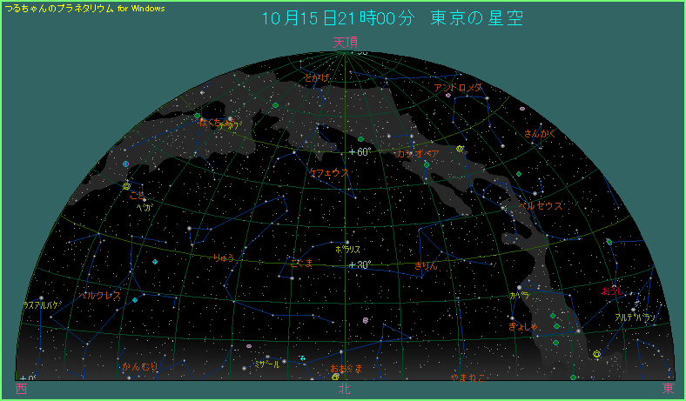Click the yellow marker under おおぐま label
Screen dimensions: 686x401
(335, 378)
